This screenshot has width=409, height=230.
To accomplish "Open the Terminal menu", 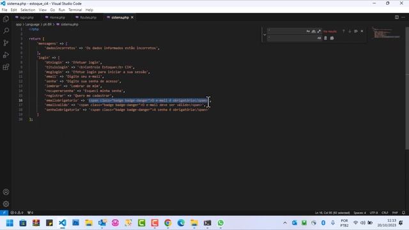I will pos(75,10).
